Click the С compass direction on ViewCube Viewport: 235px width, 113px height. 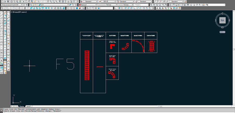[x=222, y=14]
